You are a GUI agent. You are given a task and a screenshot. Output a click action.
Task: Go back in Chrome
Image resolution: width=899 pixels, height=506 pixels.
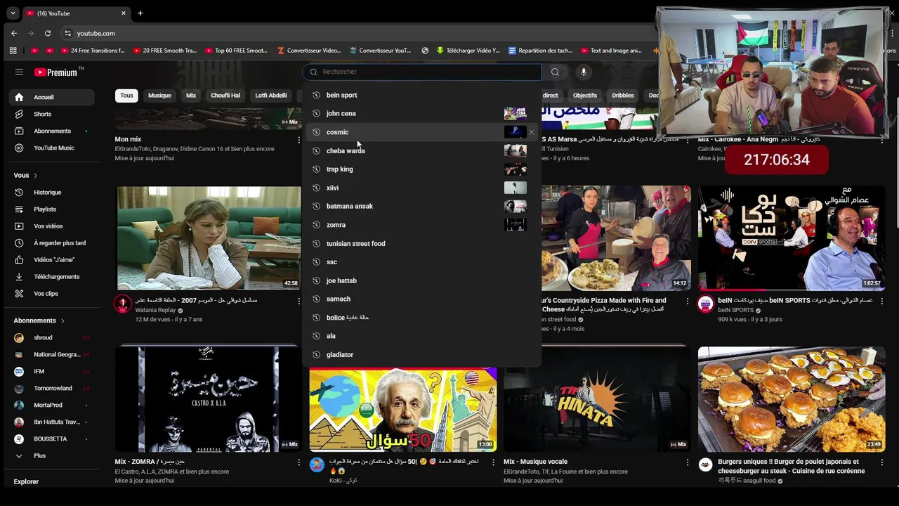point(14,33)
